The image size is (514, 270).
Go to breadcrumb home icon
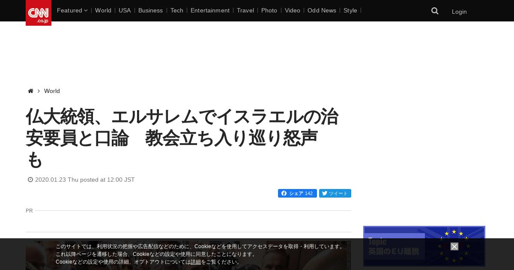pos(30,91)
